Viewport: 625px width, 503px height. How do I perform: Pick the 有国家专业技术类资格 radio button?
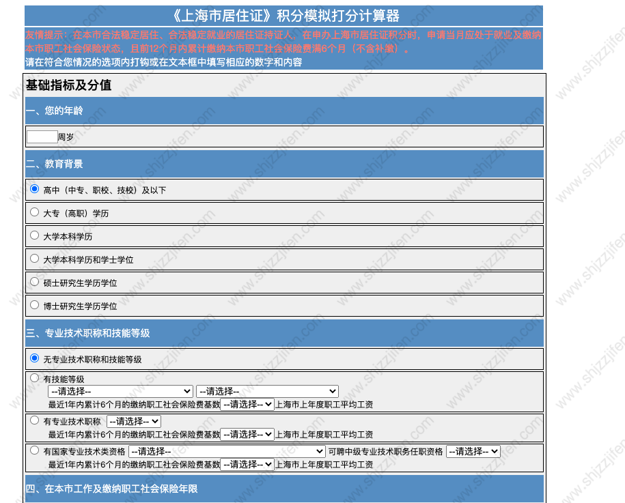point(35,450)
